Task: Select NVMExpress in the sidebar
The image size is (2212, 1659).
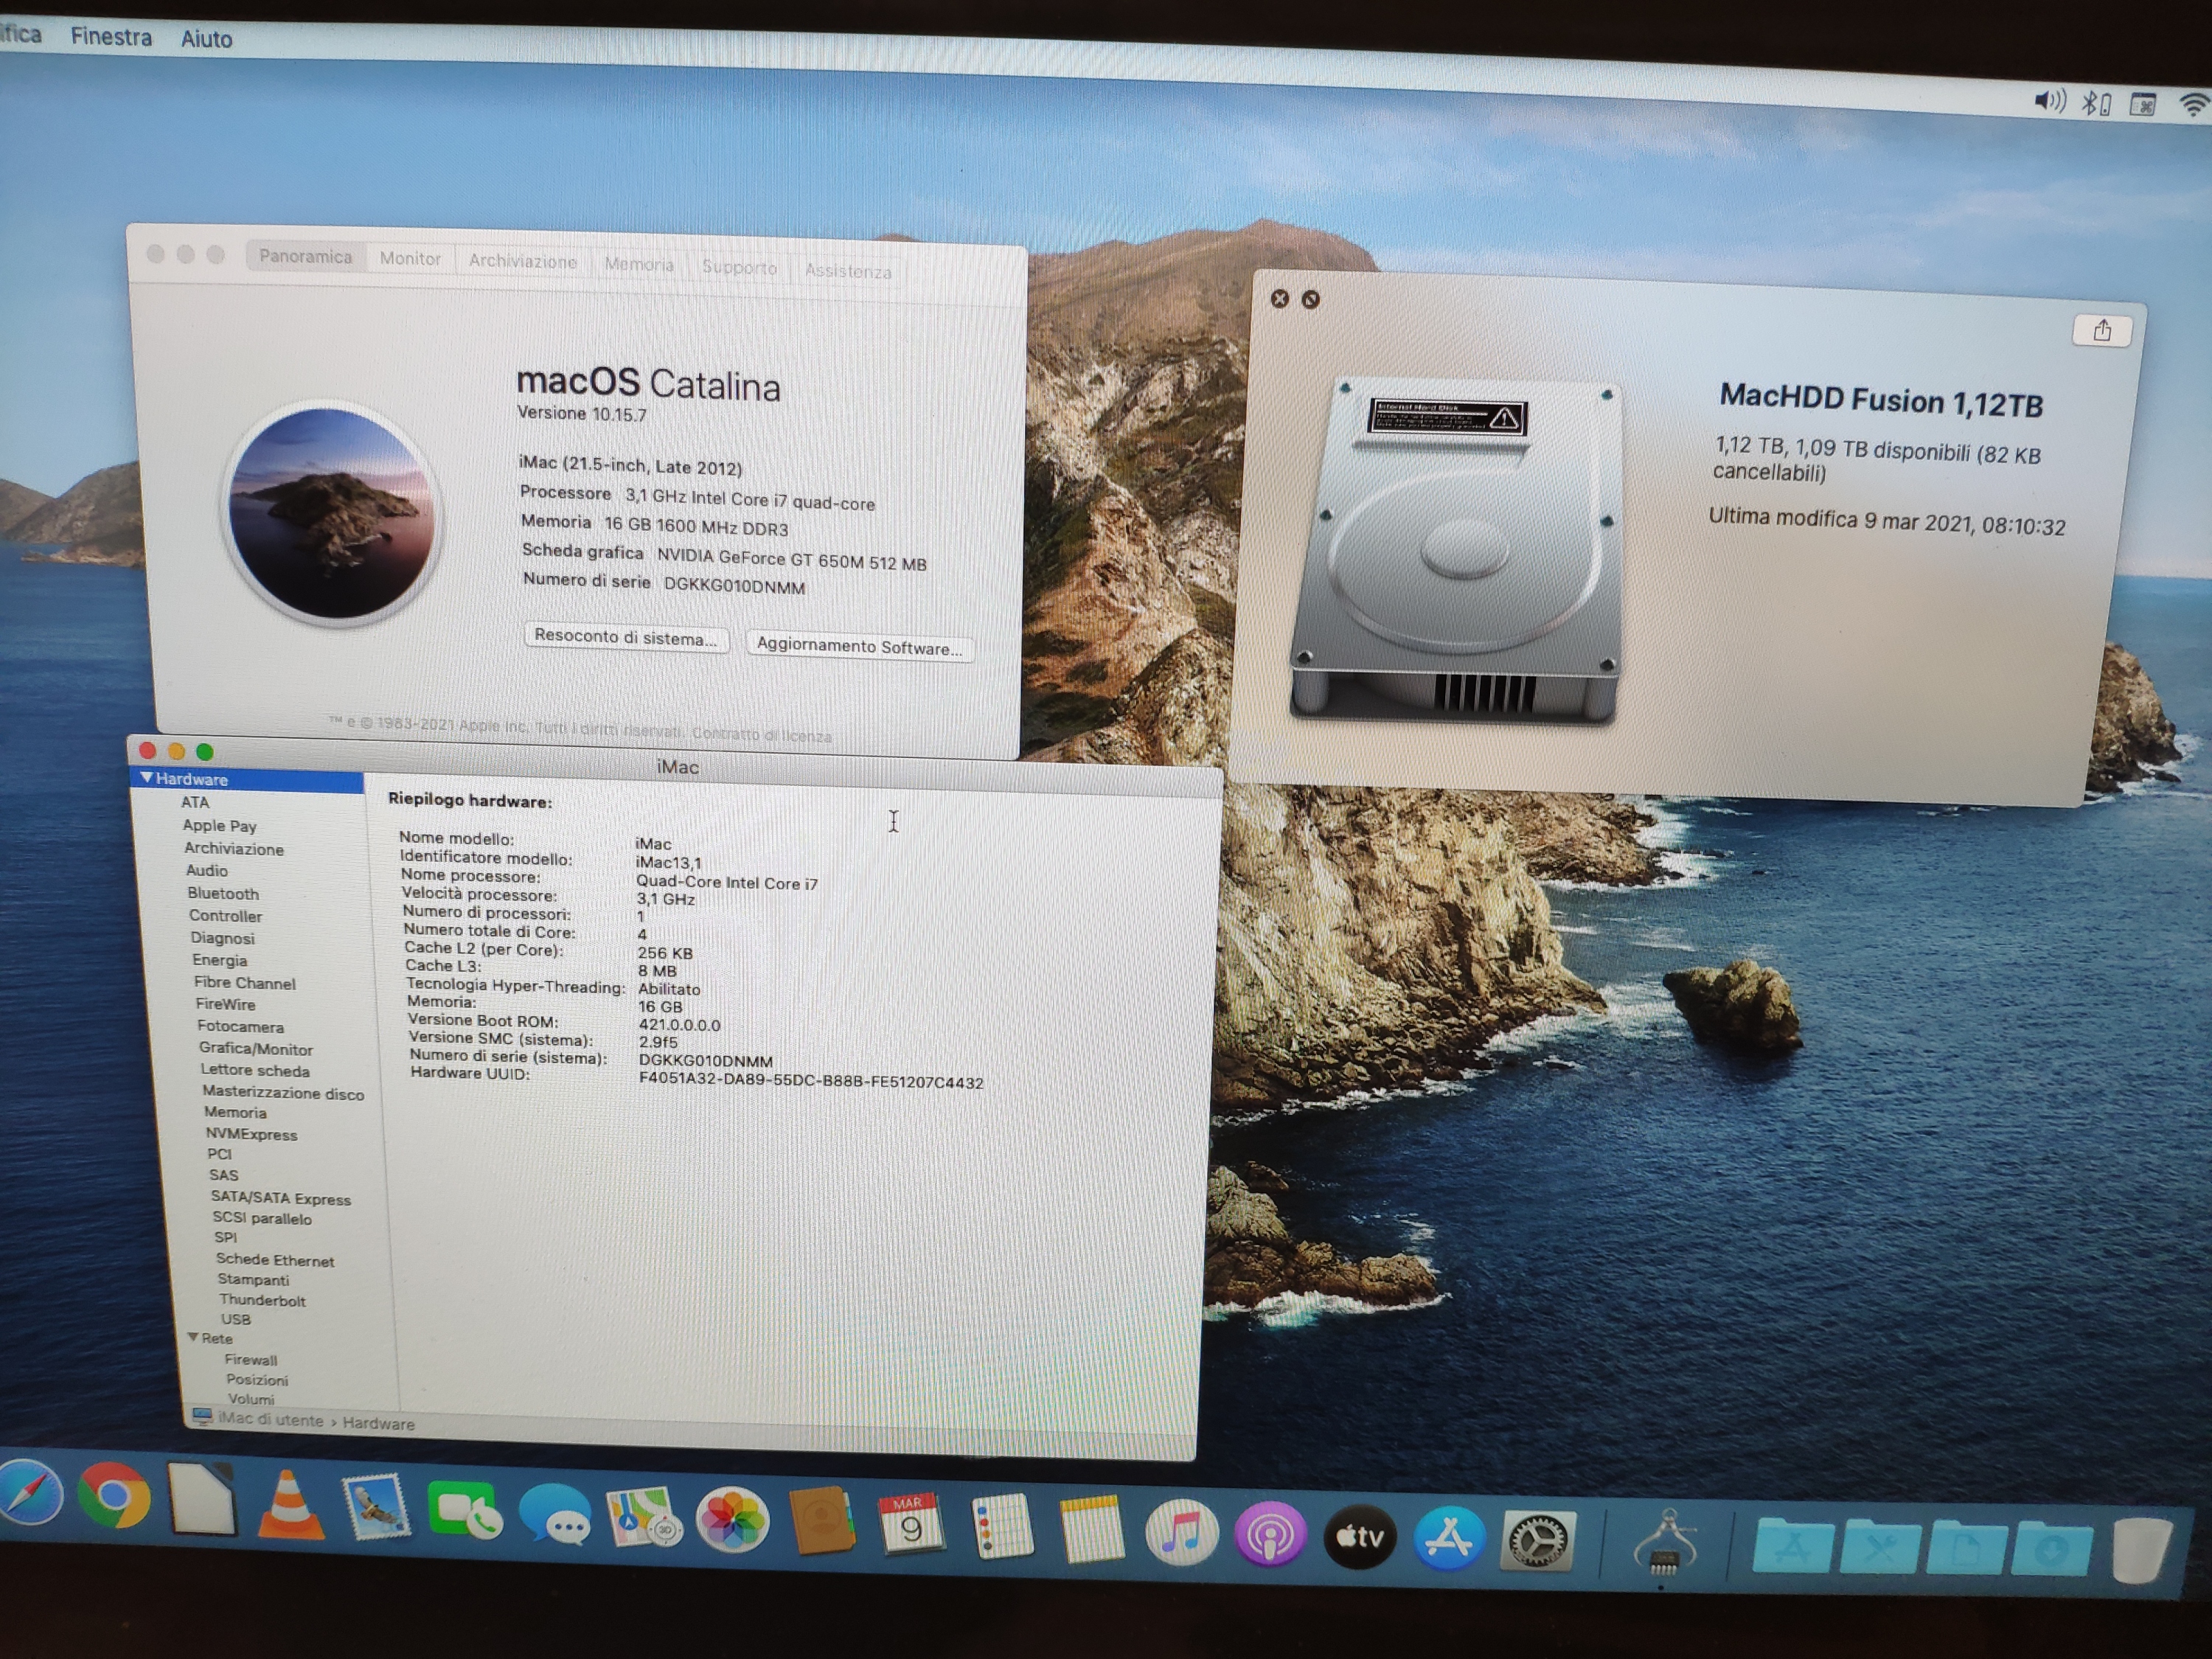Action: (x=251, y=1134)
